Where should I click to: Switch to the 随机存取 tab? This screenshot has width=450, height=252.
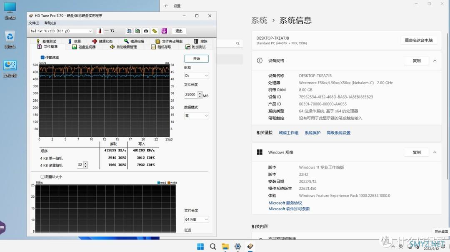click(161, 47)
